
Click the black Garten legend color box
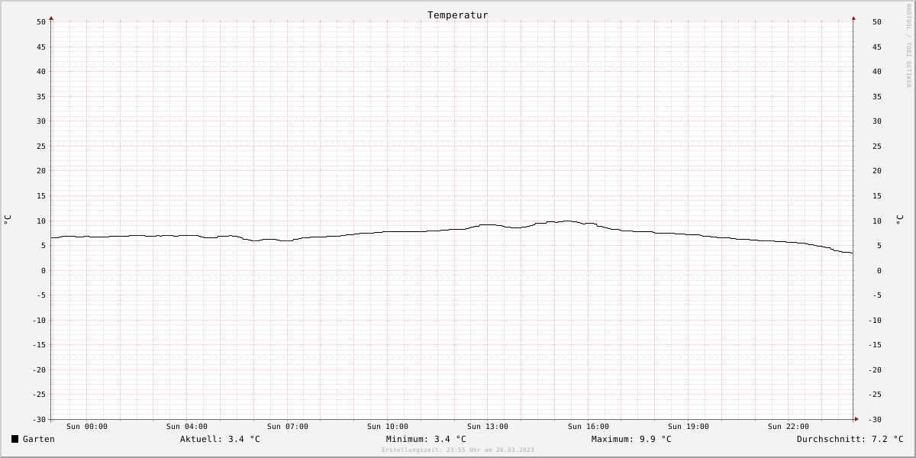[15, 439]
